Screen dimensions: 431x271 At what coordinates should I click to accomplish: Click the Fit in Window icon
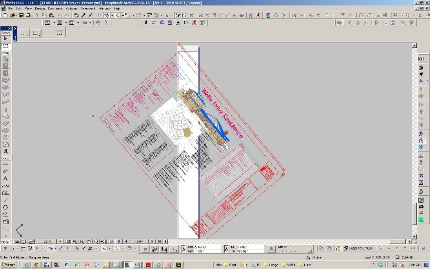(x=96, y=242)
